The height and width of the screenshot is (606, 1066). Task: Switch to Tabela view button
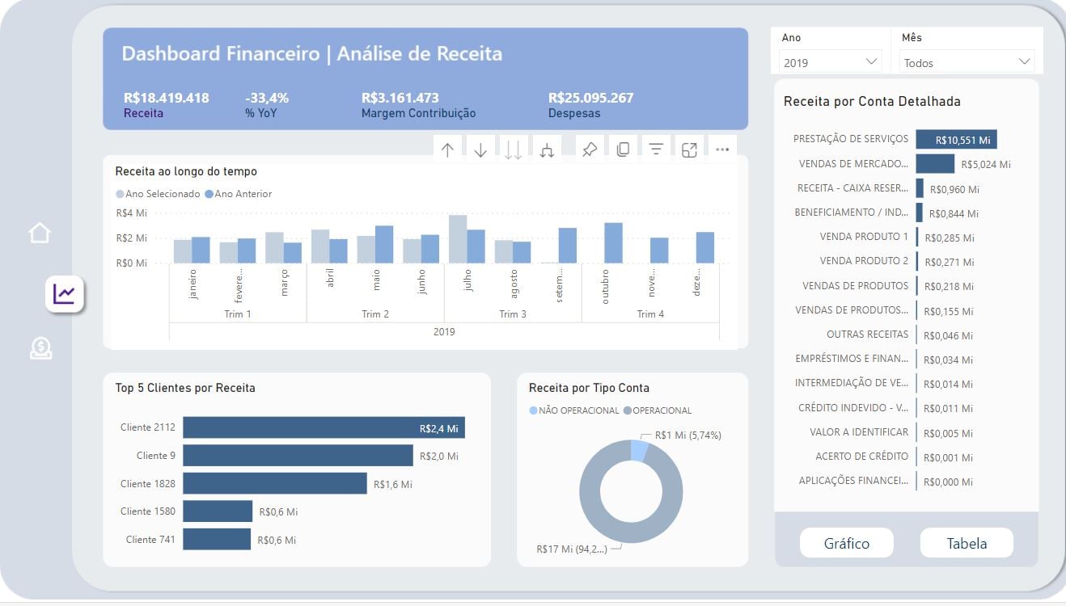click(x=967, y=543)
